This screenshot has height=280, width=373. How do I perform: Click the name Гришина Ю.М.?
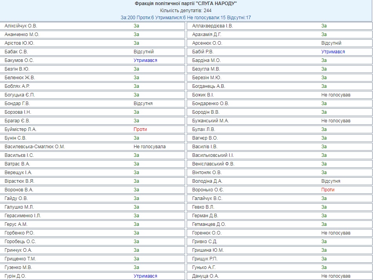coord(208,250)
